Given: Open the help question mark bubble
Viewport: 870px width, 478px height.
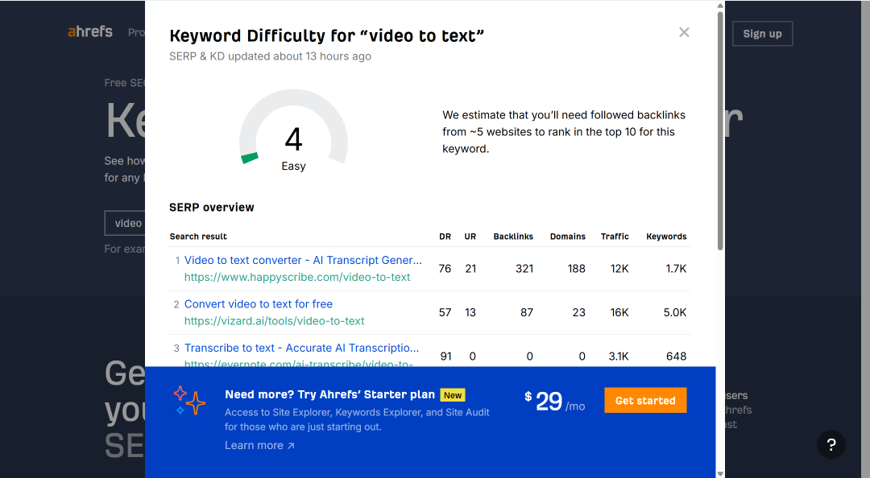Looking at the screenshot, I should pos(831,444).
